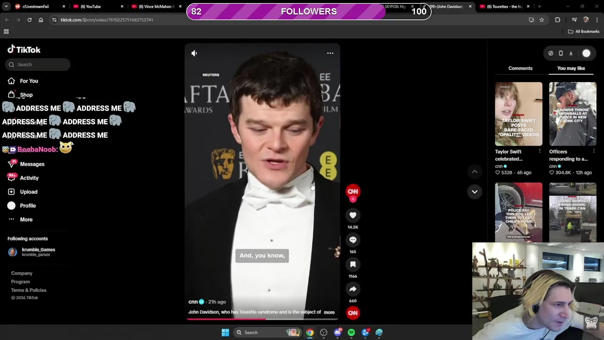This screenshot has height=340, width=604.
Task: Open the video three-dot options menu
Action: pyautogui.click(x=330, y=53)
